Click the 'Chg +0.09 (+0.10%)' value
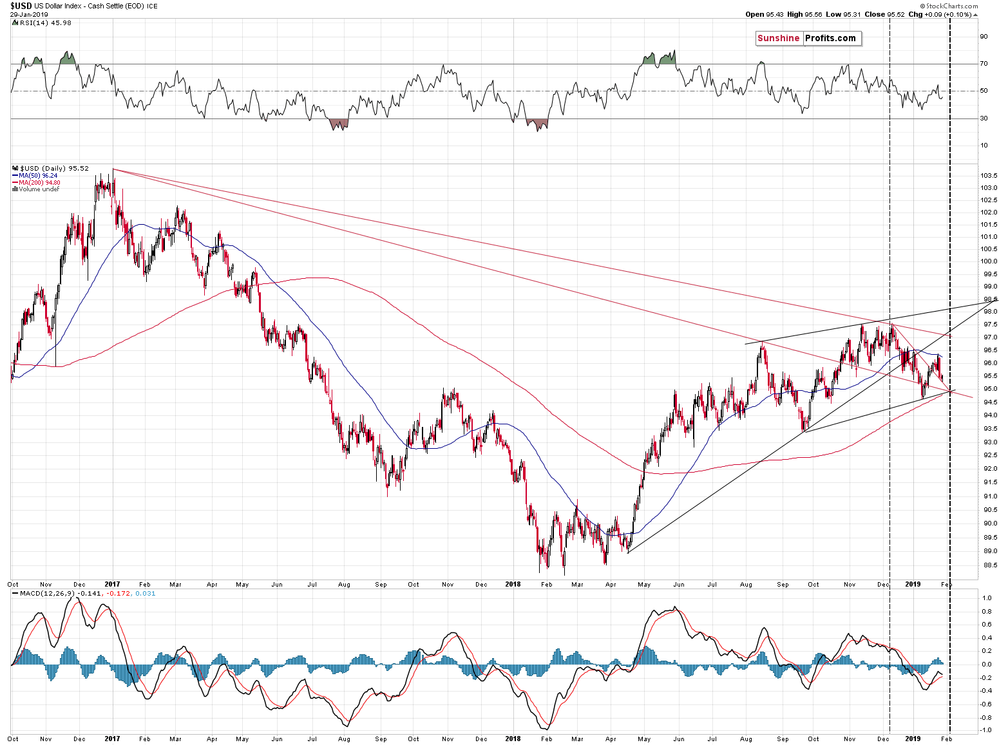This screenshot has width=1008, height=745. point(940,14)
